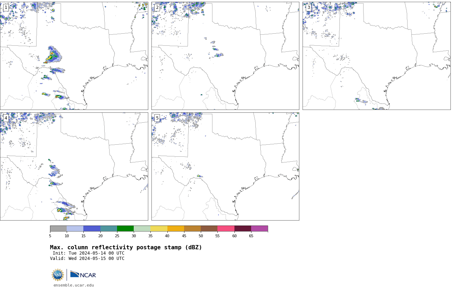Click the dark brown 50-55 dBZ swatch

click(209, 228)
